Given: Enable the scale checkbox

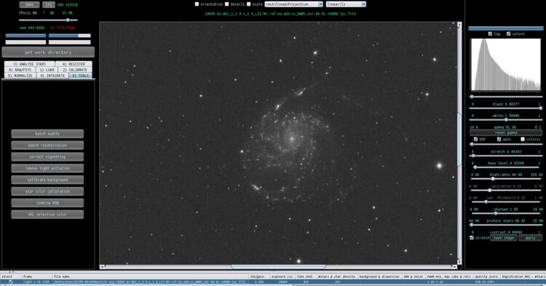Looking at the screenshot, I should (249, 4).
